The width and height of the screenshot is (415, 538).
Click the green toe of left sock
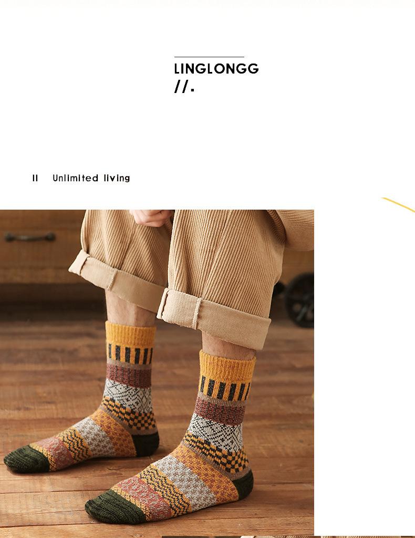(x=26, y=459)
